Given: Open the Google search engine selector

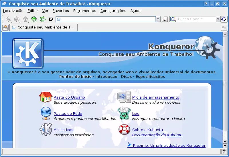Looking at the screenshot, I should coord(173,19).
